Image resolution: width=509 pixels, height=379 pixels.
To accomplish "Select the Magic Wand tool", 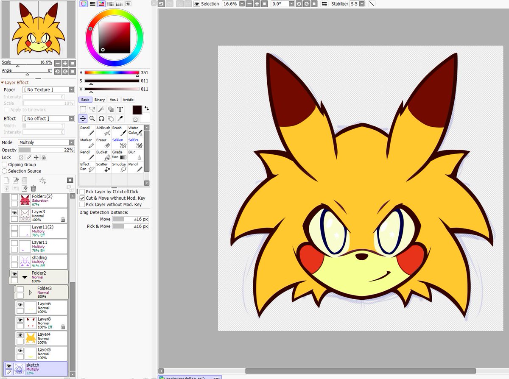I will (101, 109).
